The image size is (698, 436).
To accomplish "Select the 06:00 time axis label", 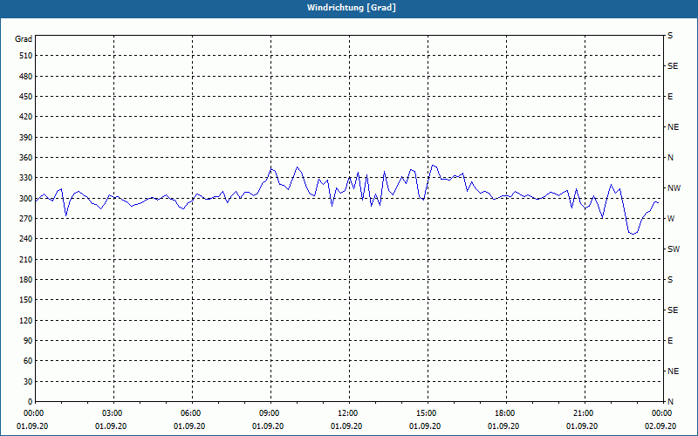I will tap(191, 413).
